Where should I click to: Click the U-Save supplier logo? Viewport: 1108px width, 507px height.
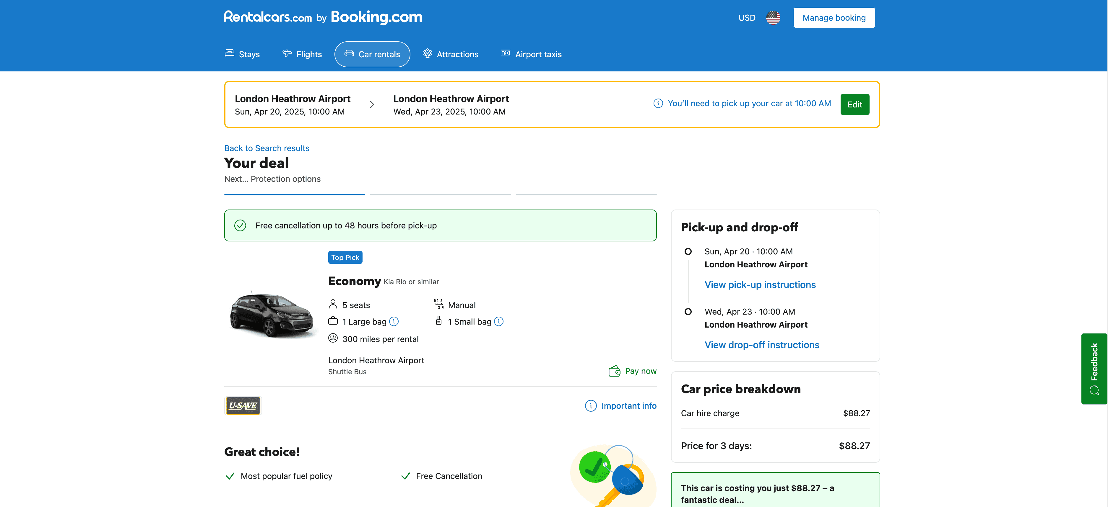coord(243,405)
